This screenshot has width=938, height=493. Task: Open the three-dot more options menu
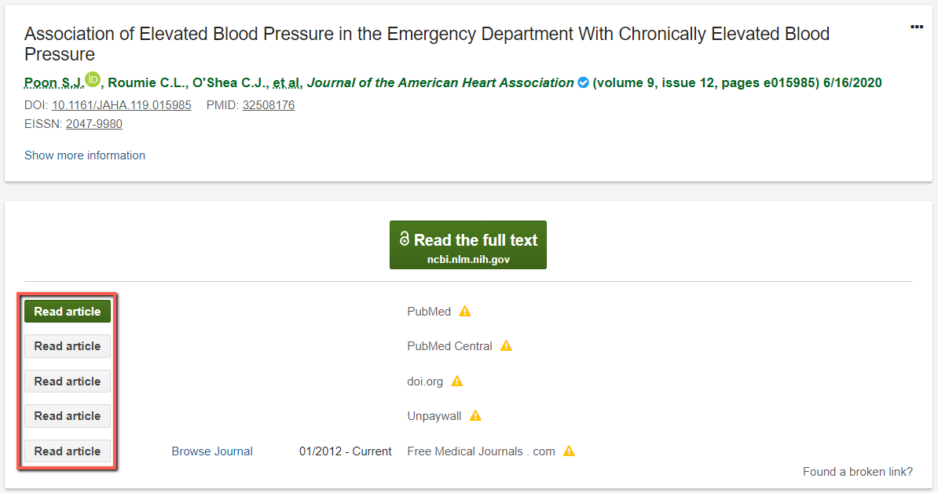(917, 27)
